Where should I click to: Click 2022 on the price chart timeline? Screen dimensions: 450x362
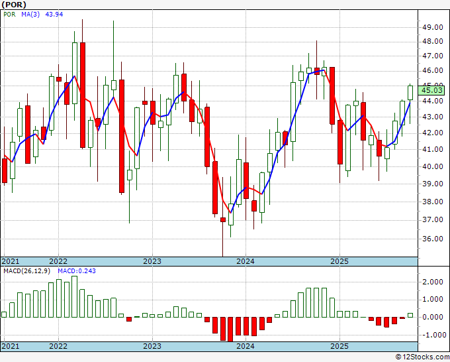click(58, 261)
